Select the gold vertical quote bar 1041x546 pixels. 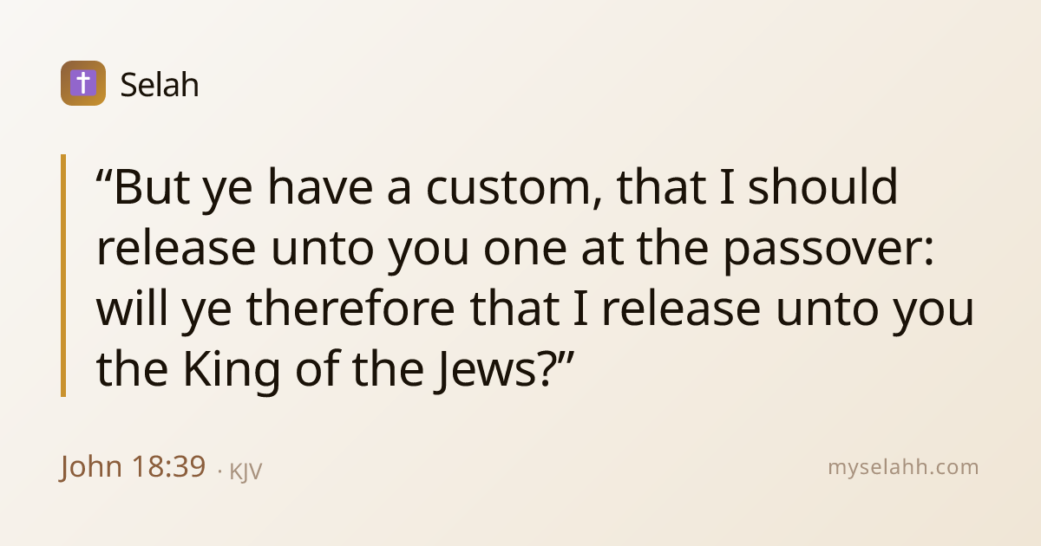click(63, 276)
